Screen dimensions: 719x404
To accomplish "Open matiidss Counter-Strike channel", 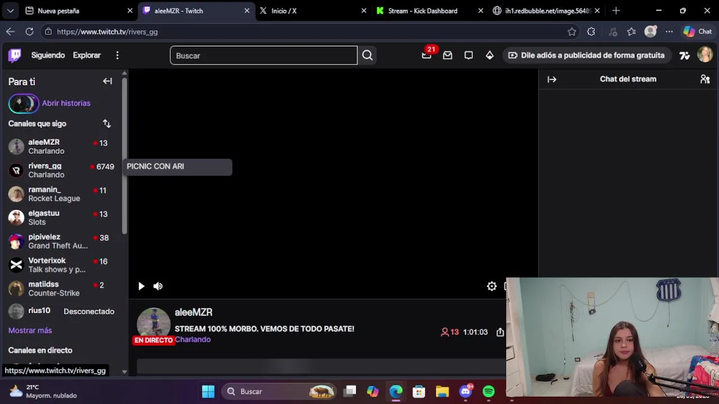I will click(x=62, y=288).
